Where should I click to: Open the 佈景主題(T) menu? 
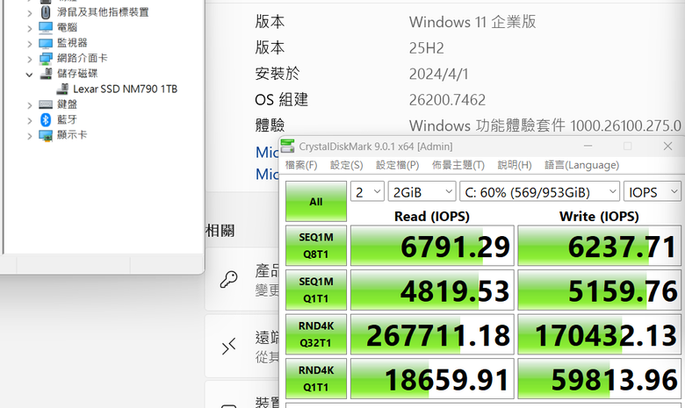pos(458,165)
